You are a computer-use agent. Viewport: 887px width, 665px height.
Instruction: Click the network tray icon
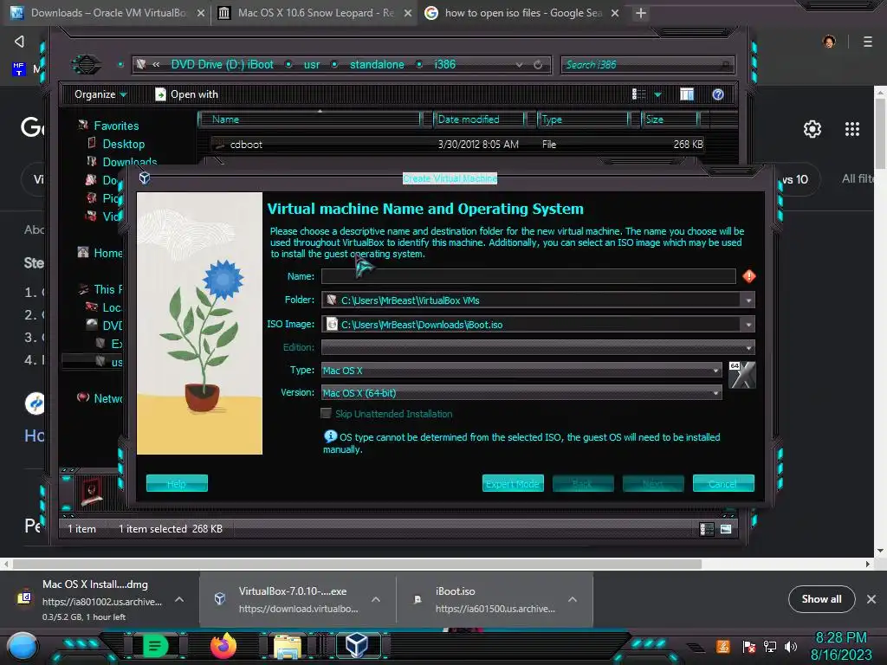coord(770,646)
